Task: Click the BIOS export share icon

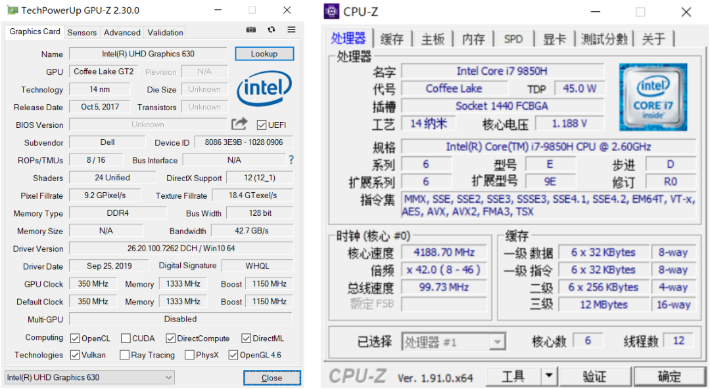Action: pos(239,124)
